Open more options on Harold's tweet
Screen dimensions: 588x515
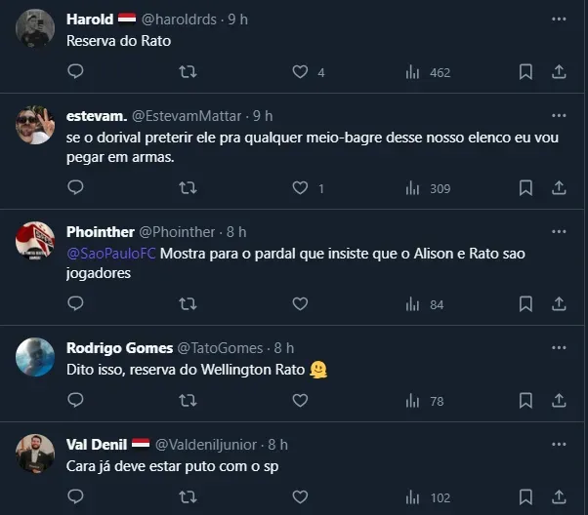(x=559, y=19)
